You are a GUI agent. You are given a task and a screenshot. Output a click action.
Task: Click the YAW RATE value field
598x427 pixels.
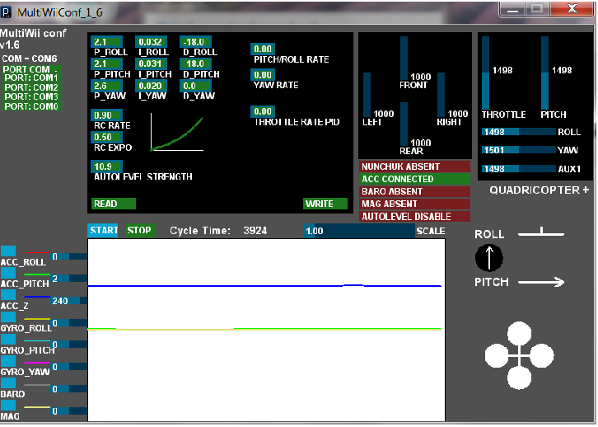click(263, 75)
